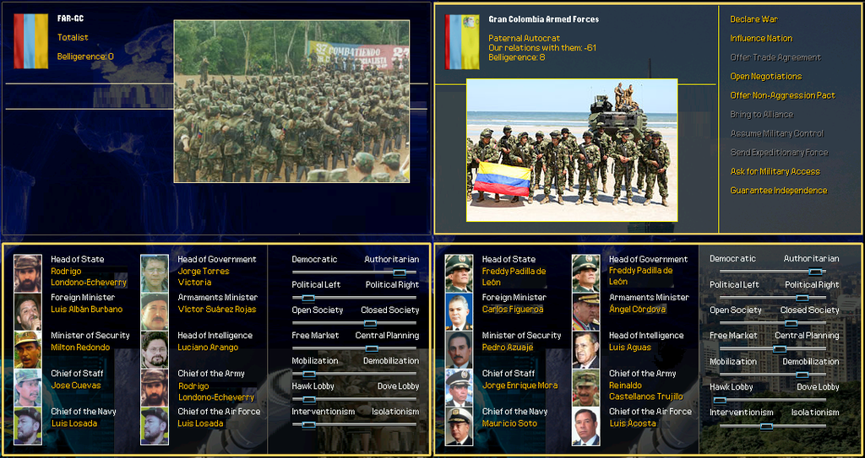Click FAR-GC Political Left–Right slider
This screenshot has width=865, height=458.
[308, 298]
